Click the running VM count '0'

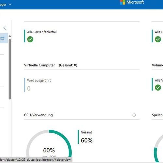[x=29, y=88]
